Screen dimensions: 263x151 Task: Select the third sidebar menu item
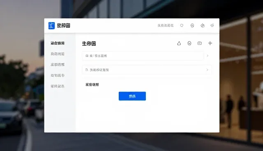58,64
